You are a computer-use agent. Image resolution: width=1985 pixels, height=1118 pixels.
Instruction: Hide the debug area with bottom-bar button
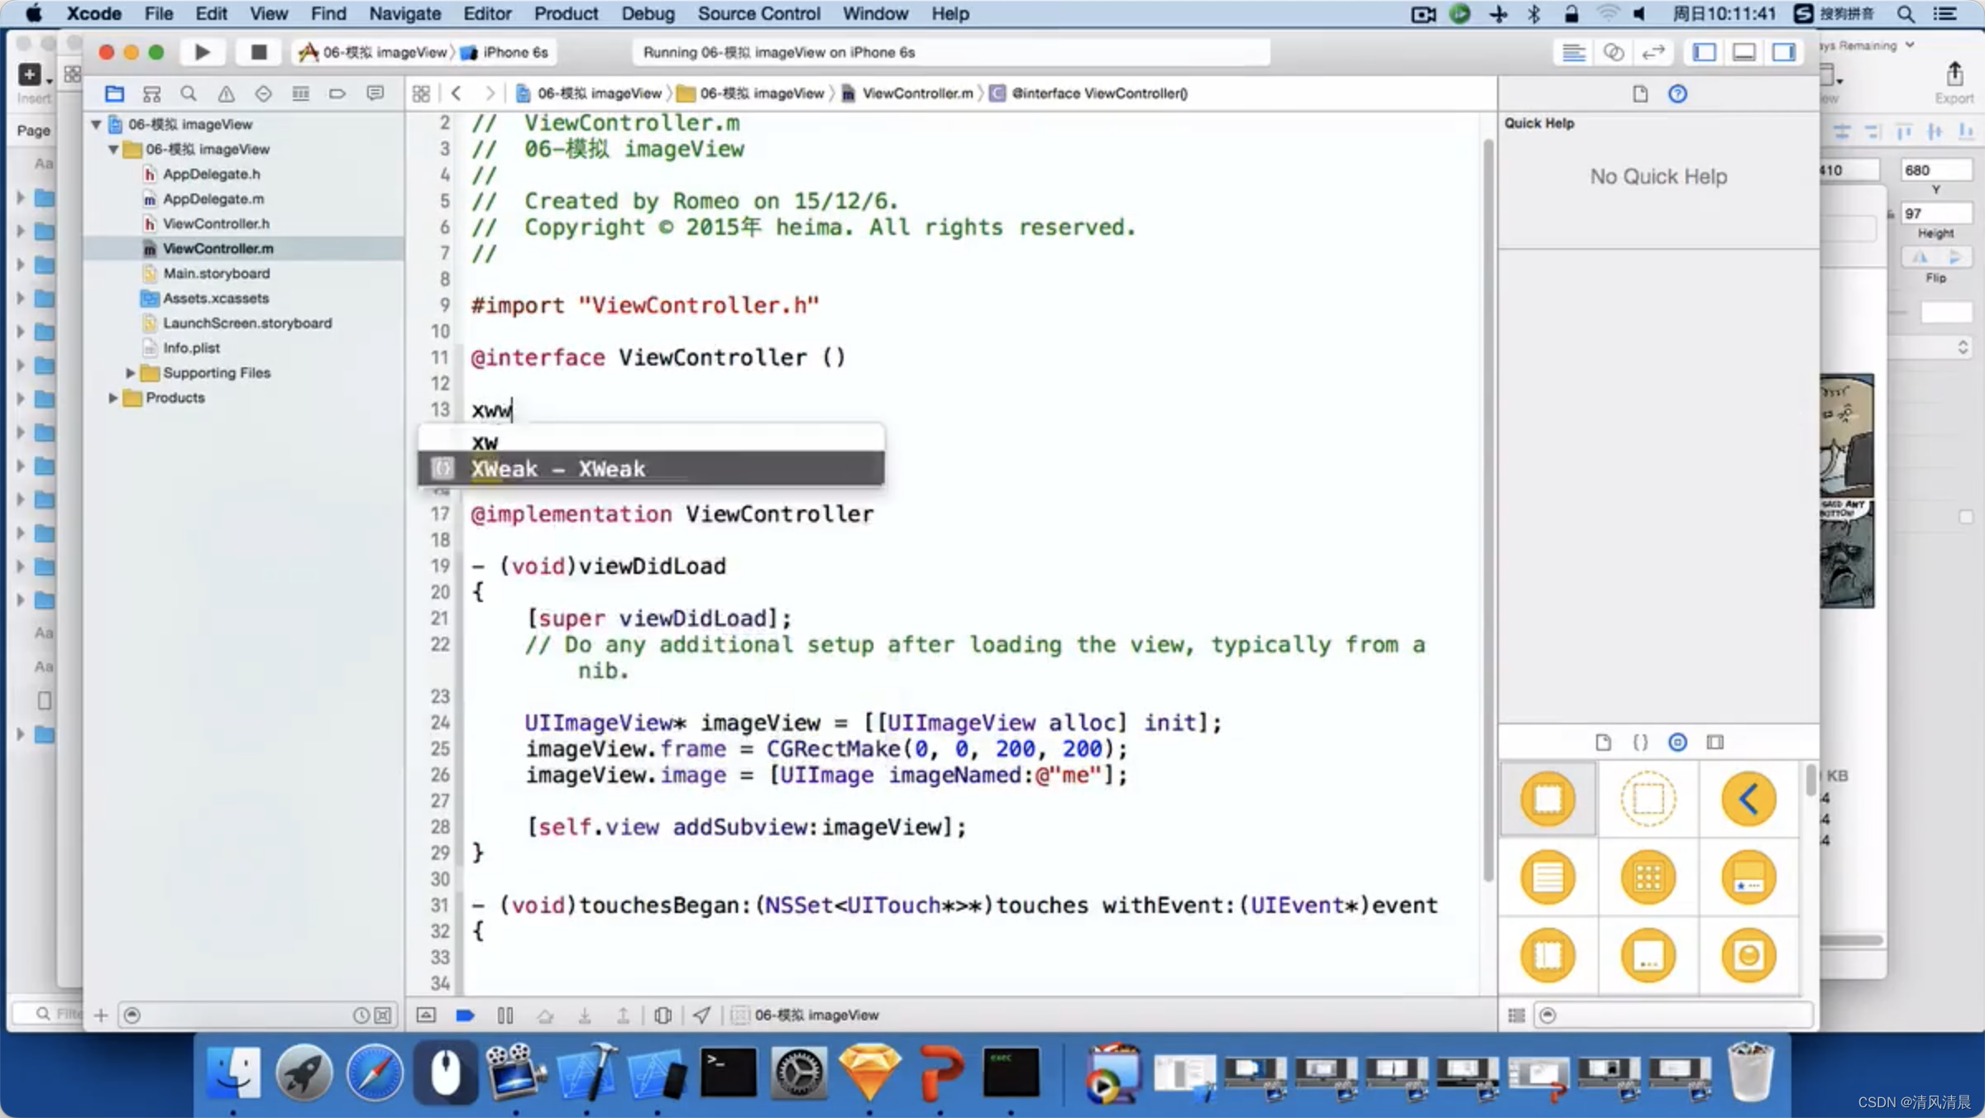click(x=426, y=1015)
